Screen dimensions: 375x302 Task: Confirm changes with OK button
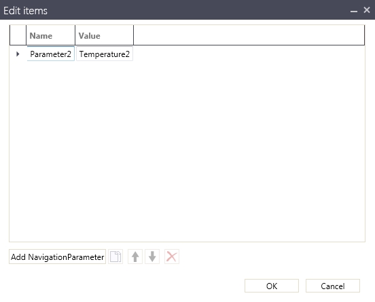pyautogui.click(x=272, y=286)
